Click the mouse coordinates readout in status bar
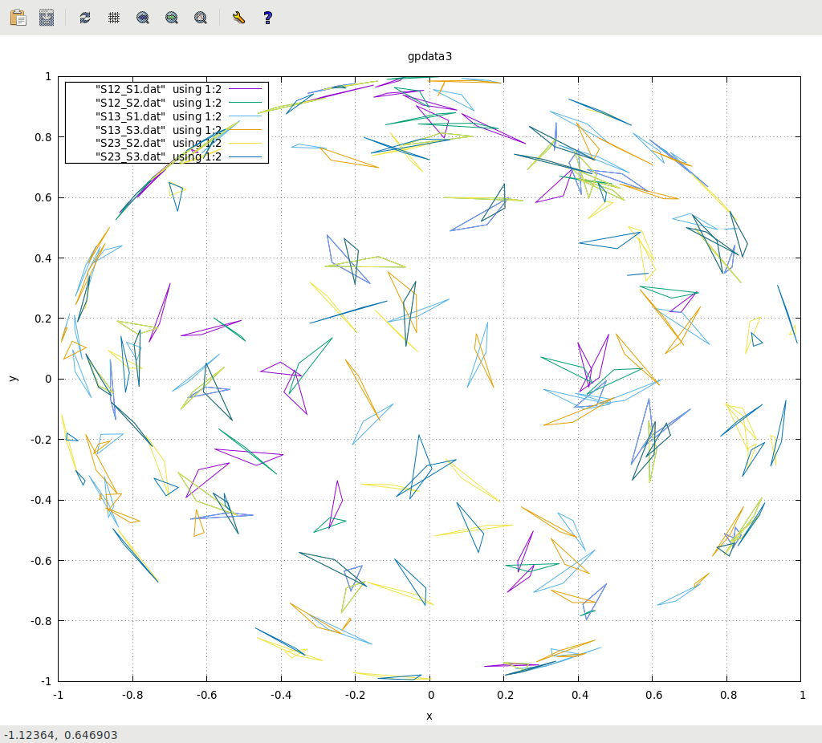822x743 pixels. click(61, 734)
